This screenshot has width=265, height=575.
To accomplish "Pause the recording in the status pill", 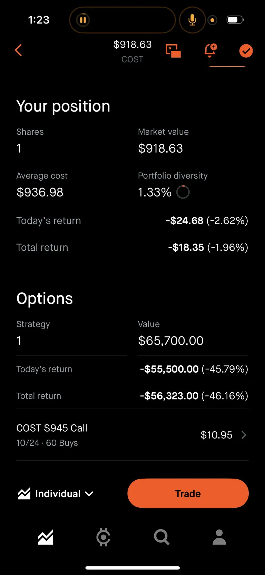I will (x=83, y=20).
